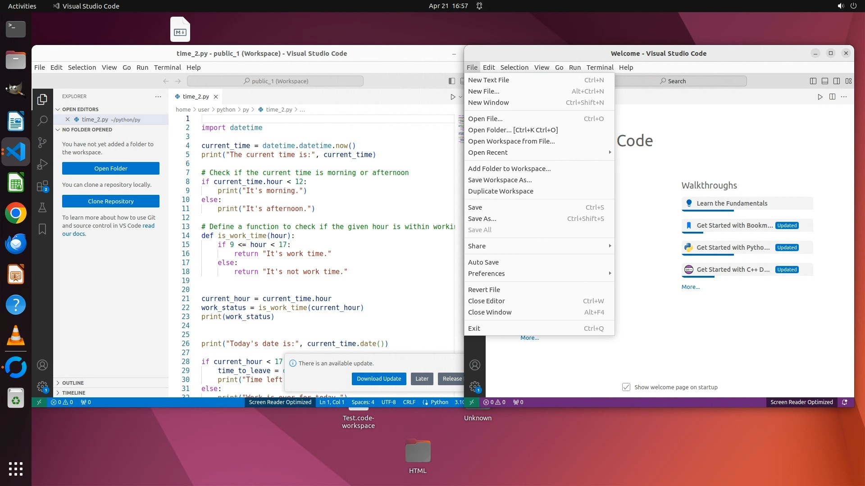The width and height of the screenshot is (865, 486).
Task: Expand the OUTLINE section
Action: pos(73,383)
